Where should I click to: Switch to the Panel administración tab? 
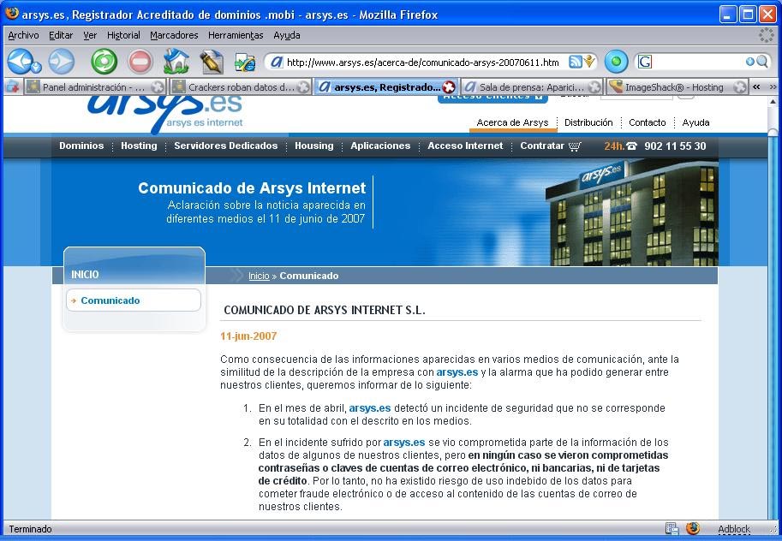click(93, 86)
